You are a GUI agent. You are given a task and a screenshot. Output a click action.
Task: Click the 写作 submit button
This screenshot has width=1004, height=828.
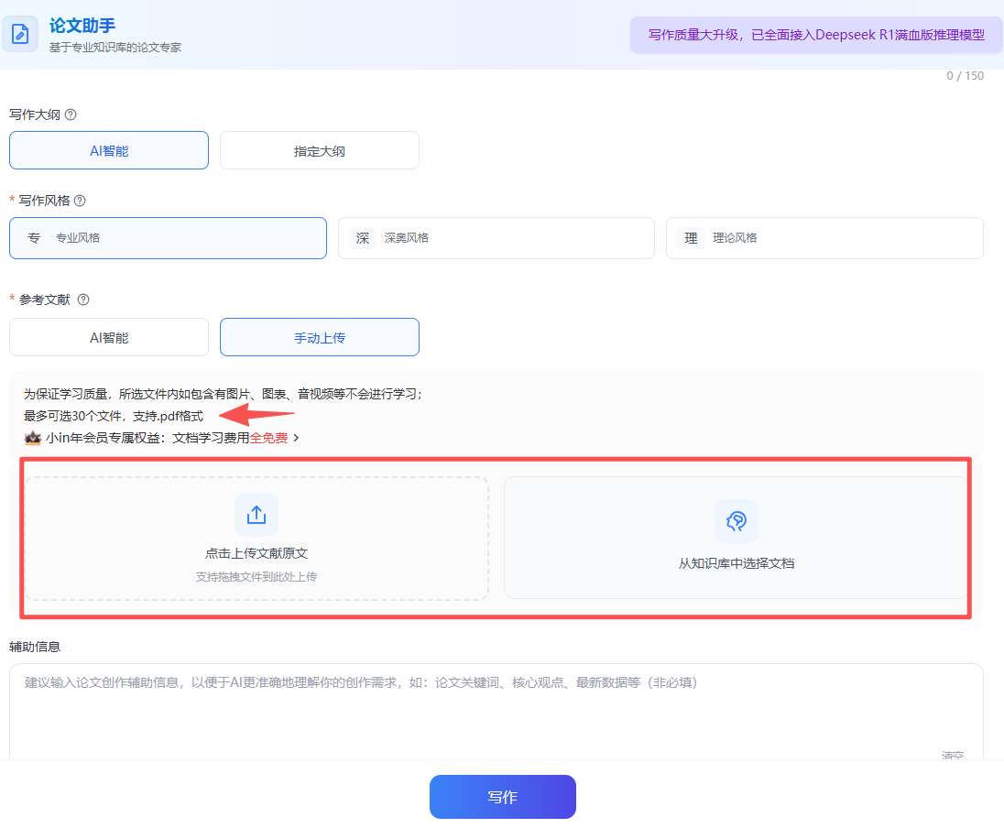502,797
